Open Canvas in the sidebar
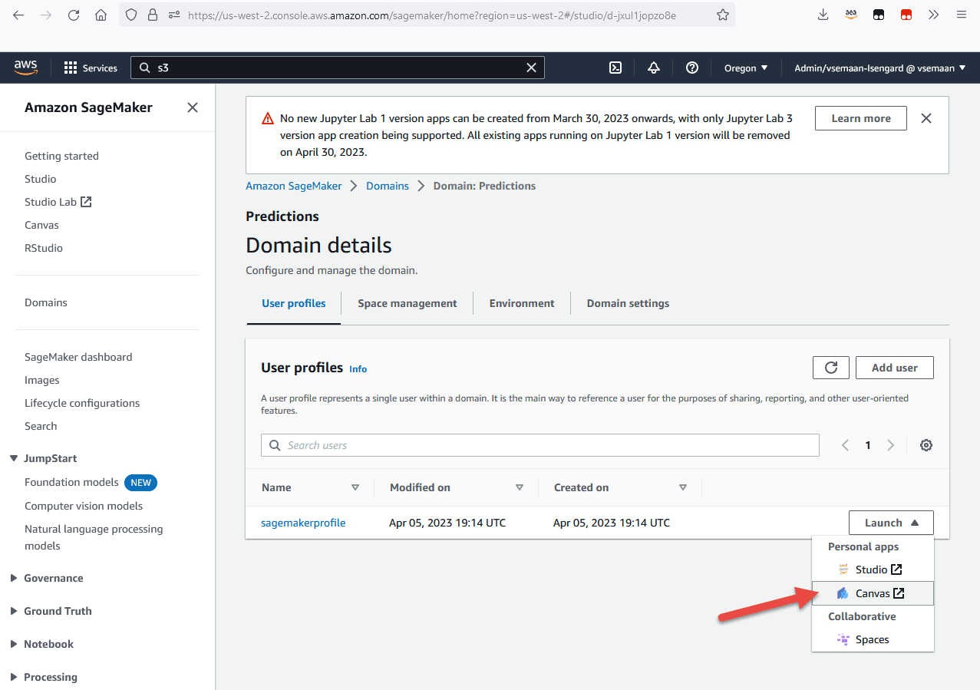 41,225
